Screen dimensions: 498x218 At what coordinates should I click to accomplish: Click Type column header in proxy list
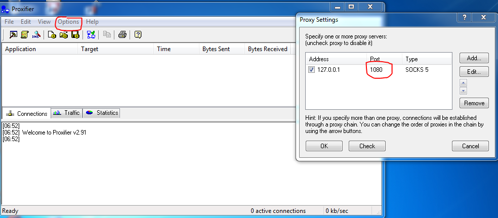427,59
